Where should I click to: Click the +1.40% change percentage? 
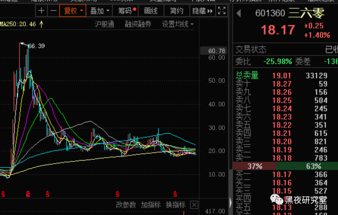click(x=317, y=35)
